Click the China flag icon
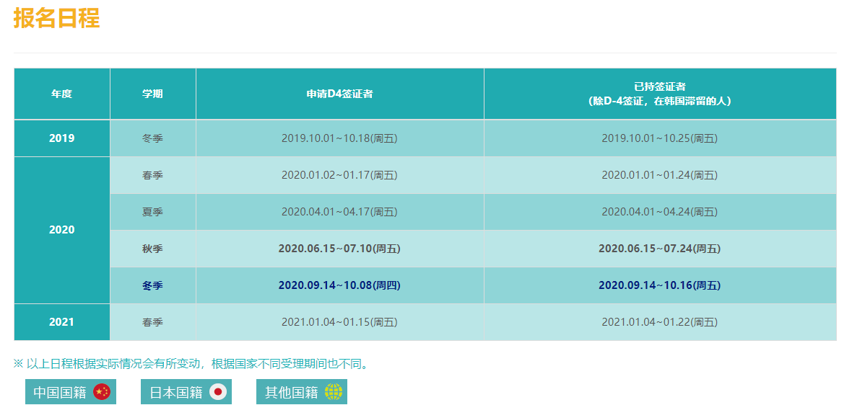 [102, 392]
